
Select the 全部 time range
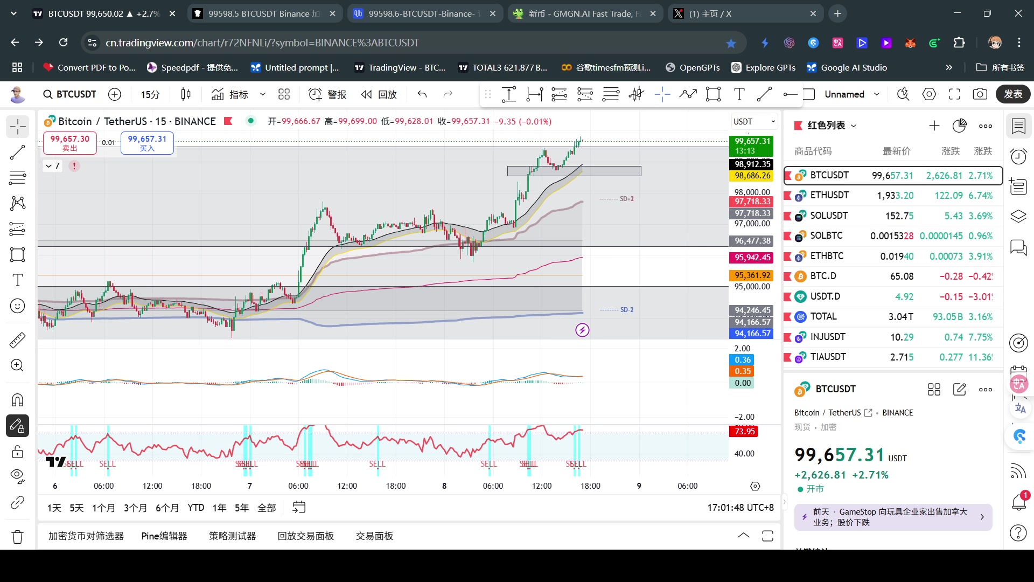[267, 508]
